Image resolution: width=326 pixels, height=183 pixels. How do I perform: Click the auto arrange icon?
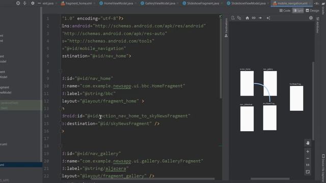pos(268,18)
